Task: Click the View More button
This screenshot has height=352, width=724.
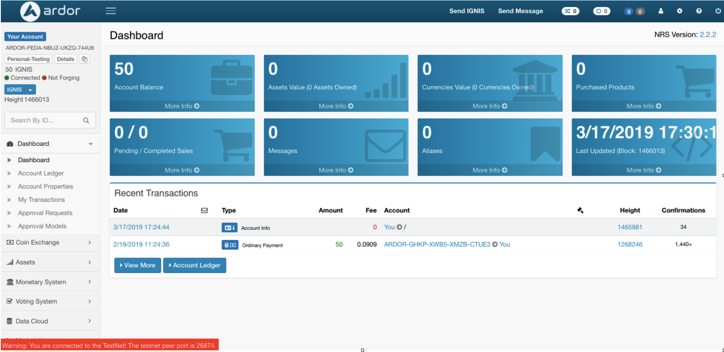Action: click(138, 265)
